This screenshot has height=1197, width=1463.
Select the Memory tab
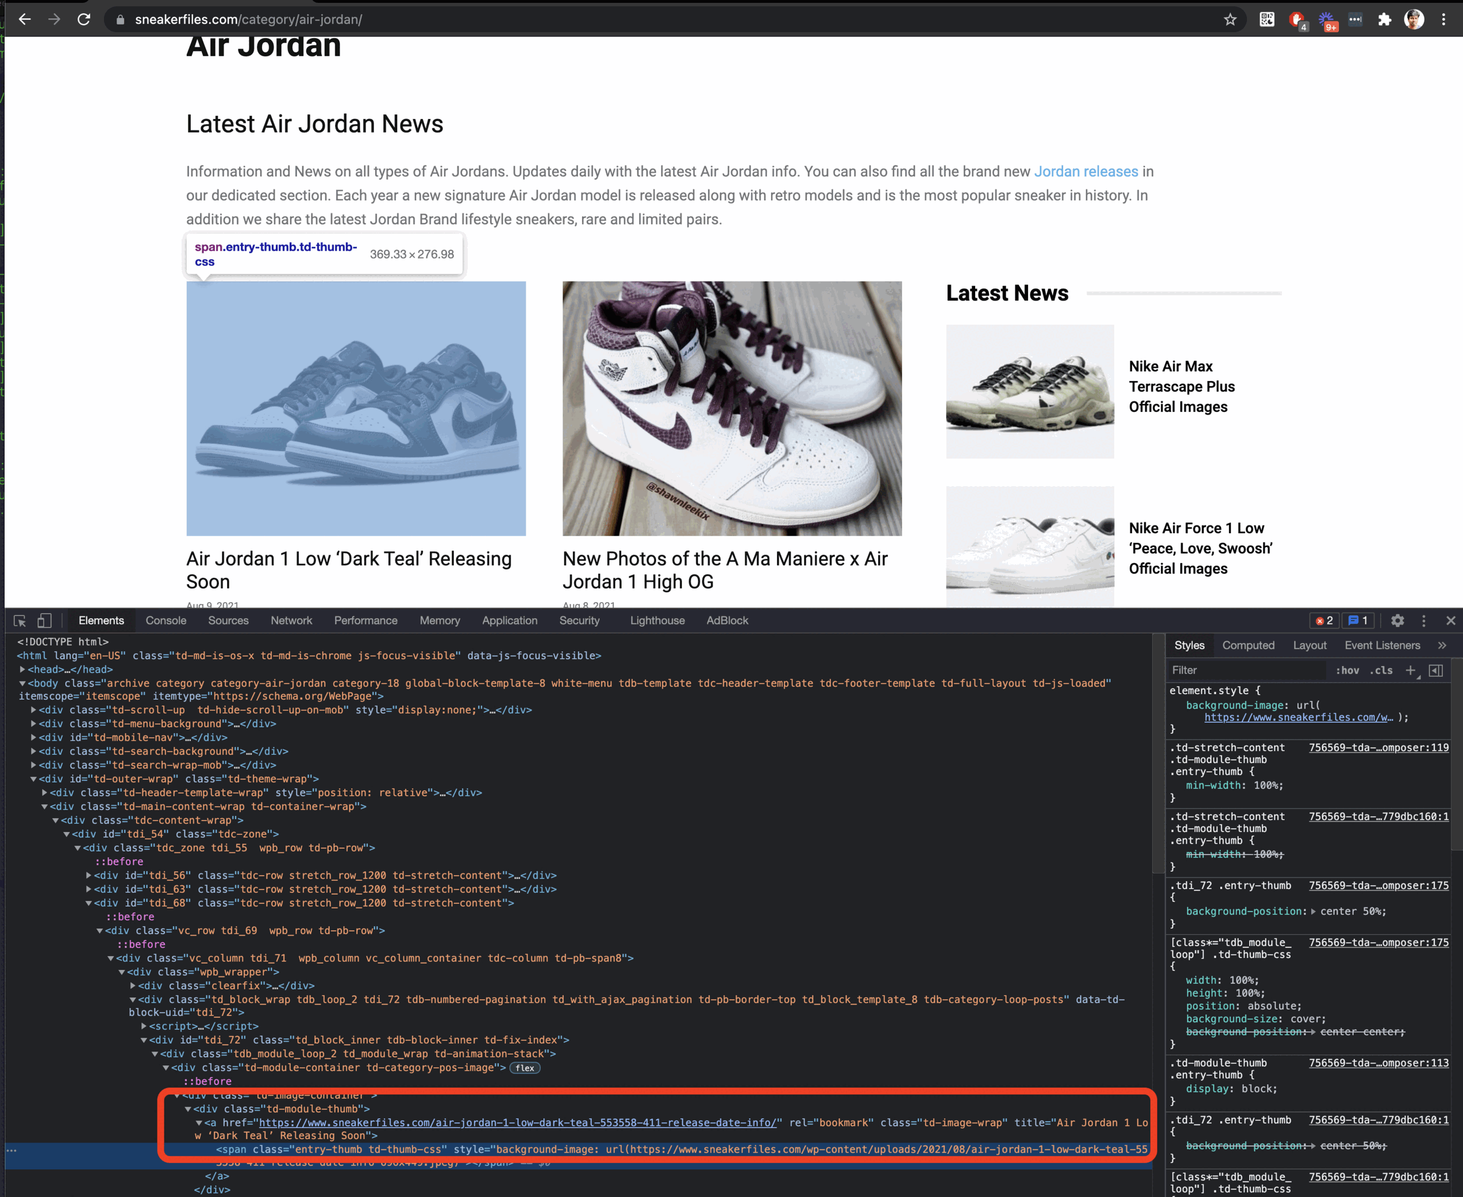click(x=440, y=621)
